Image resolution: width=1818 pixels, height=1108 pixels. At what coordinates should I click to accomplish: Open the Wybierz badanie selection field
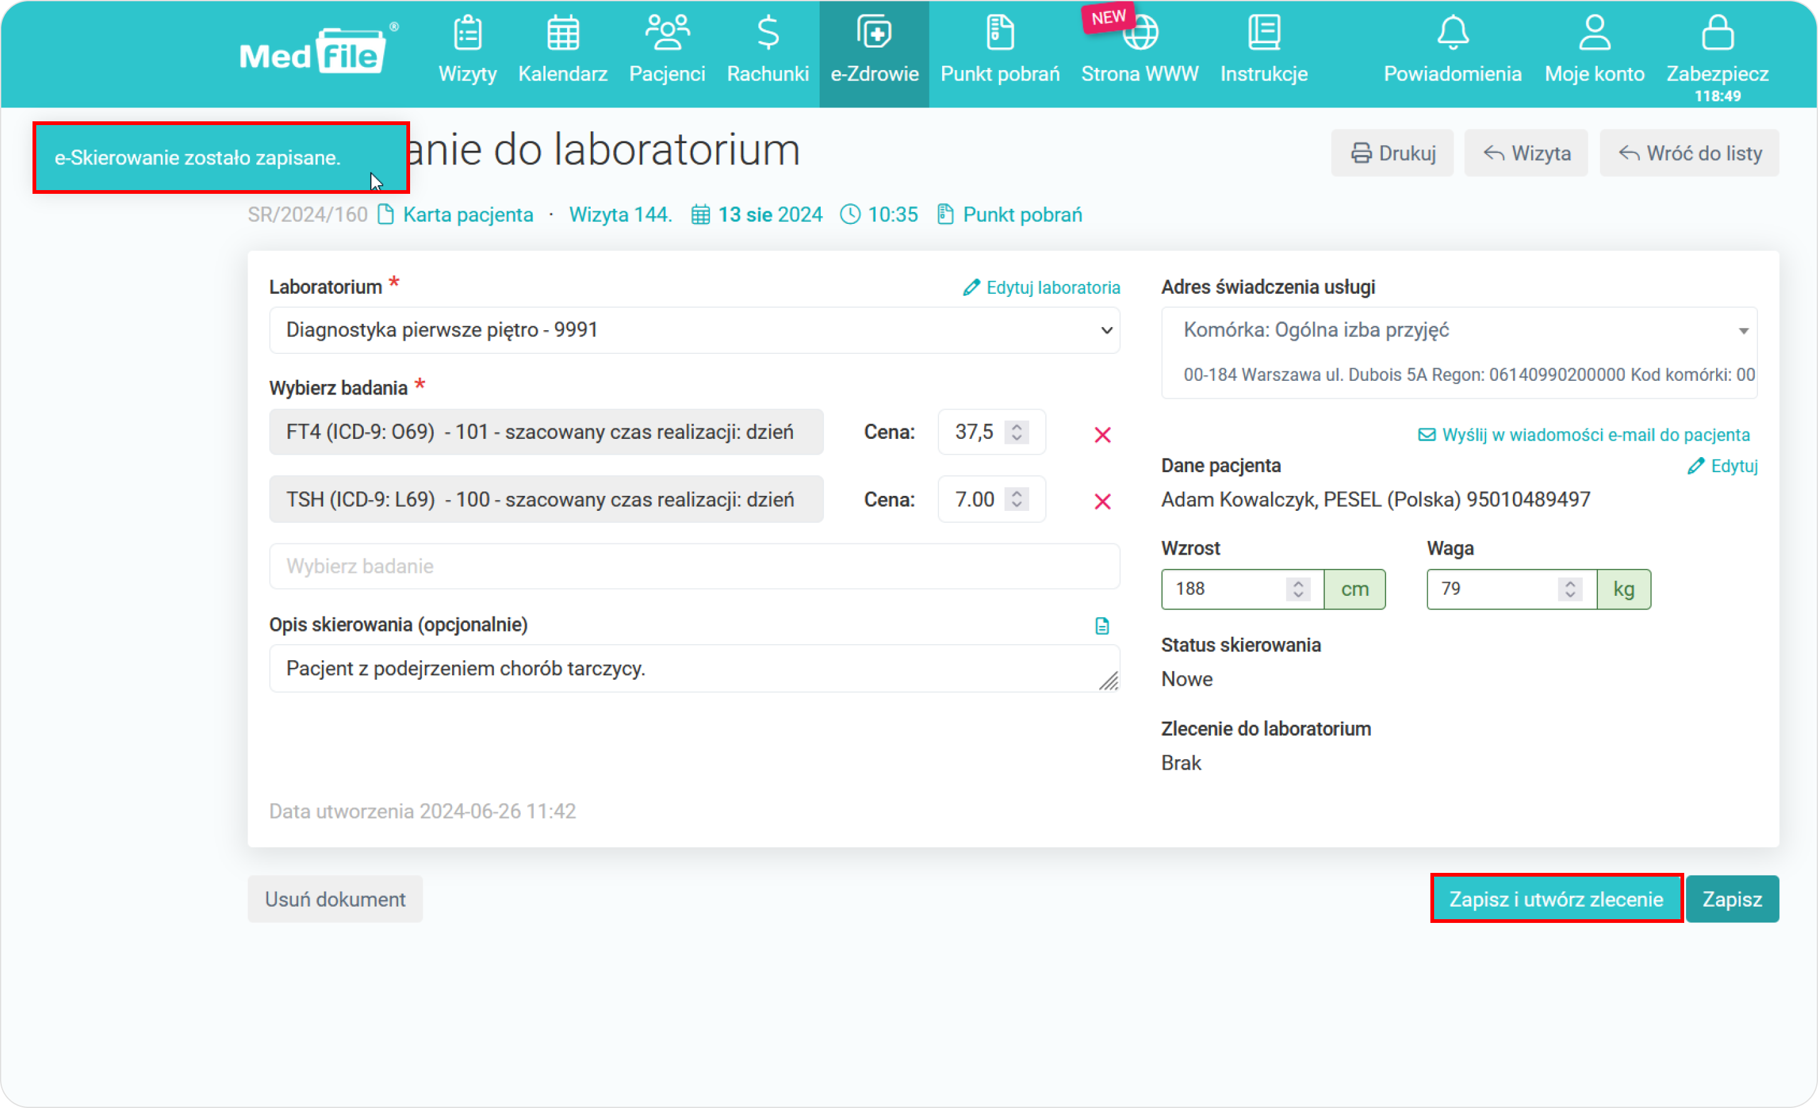tap(693, 566)
